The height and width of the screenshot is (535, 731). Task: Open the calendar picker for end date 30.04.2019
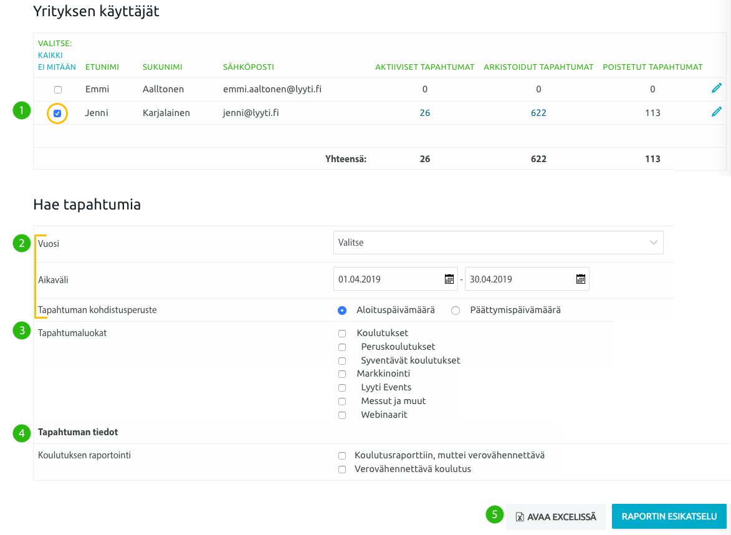580,279
